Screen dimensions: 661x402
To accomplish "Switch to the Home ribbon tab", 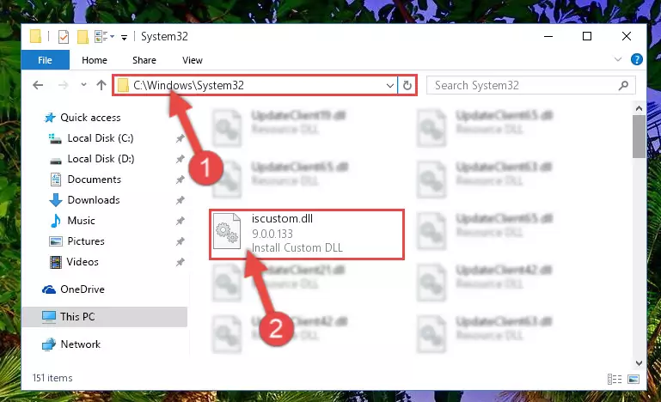I will point(95,60).
